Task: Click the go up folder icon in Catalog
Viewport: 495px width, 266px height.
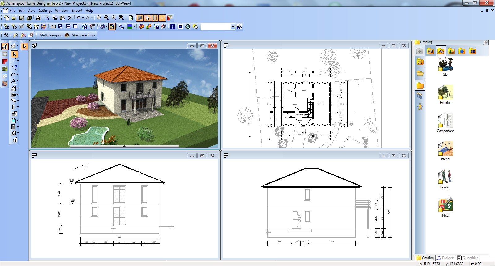Action: 420,51
